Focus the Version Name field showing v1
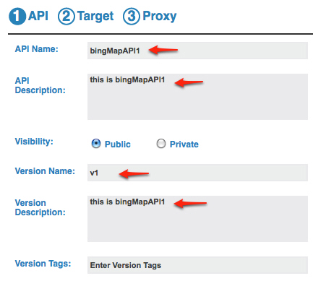This screenshot has width=313, height=281. pyautogui.click(x=197, y=173)
